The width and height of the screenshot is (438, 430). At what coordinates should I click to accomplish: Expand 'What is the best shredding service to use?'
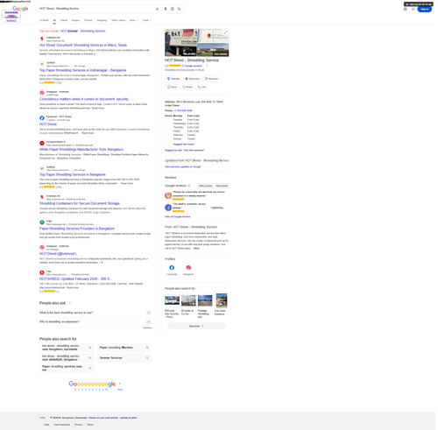[95, 313]
